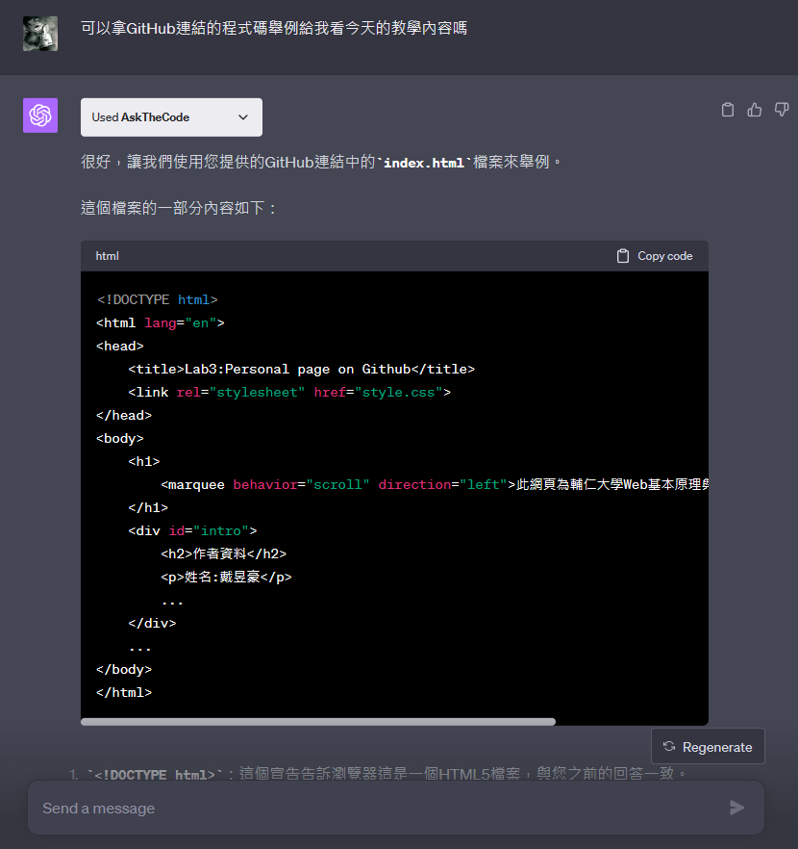This screenshot has width=798, height=849.
Task: Click the text 這個檔案的一部分內容如下
Action: pos(179,208)
